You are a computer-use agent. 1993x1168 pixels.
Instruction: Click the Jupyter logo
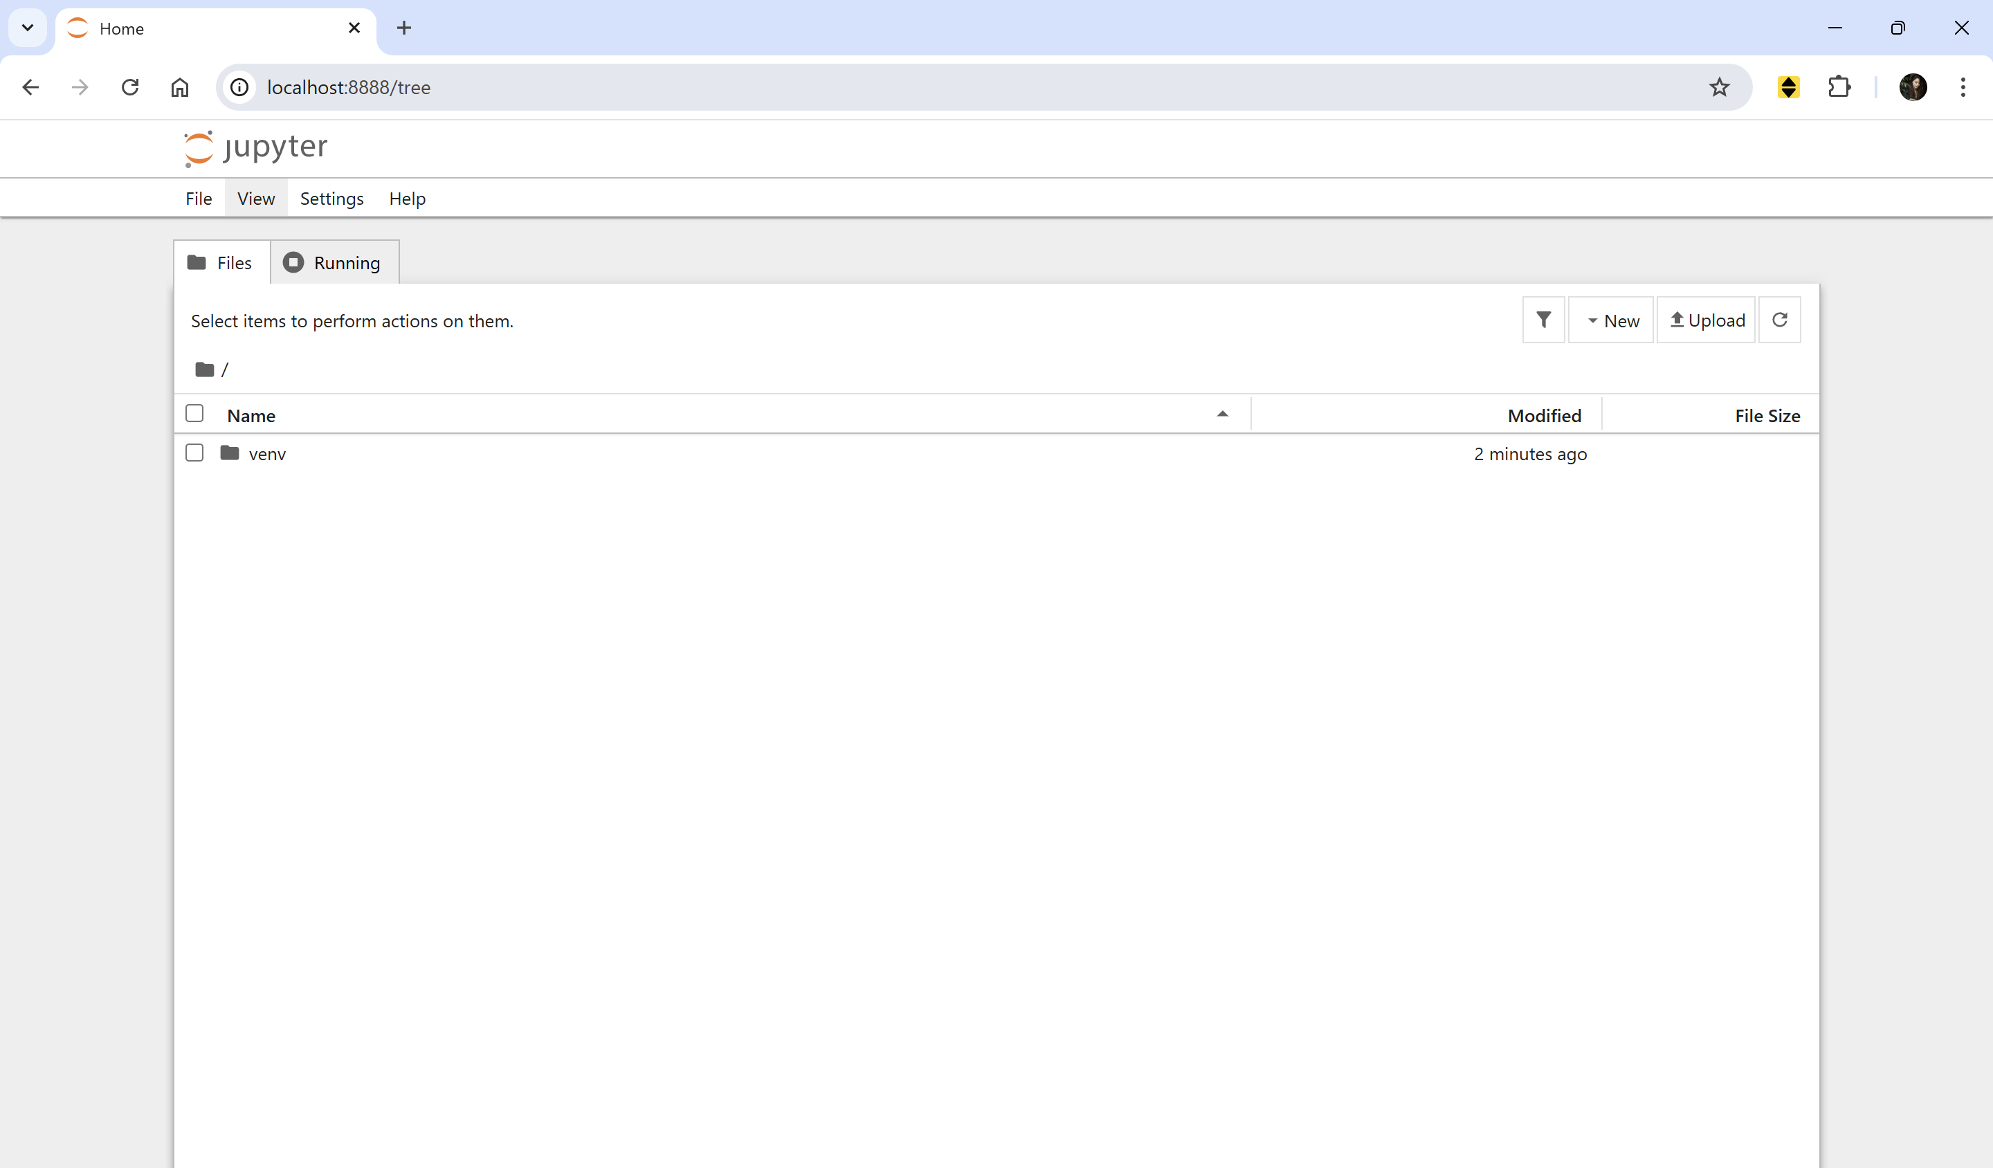click(x=255, y=148)
